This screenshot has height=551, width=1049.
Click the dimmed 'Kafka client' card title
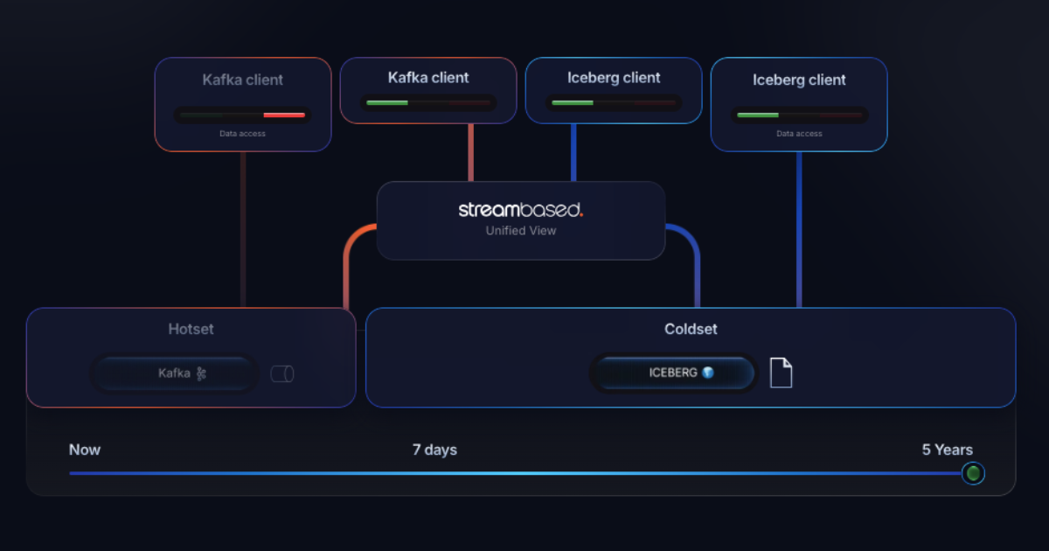[x=243, y=80]
